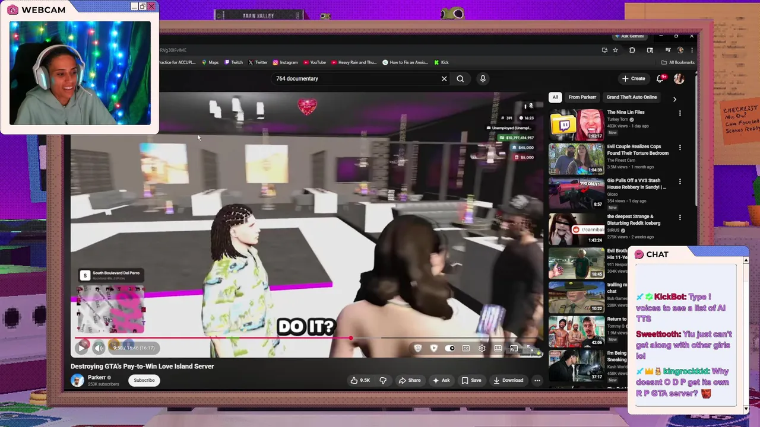Screen dimensions: 760x427
Task: Subscribe to Parkerr channel
Action: 144,380
